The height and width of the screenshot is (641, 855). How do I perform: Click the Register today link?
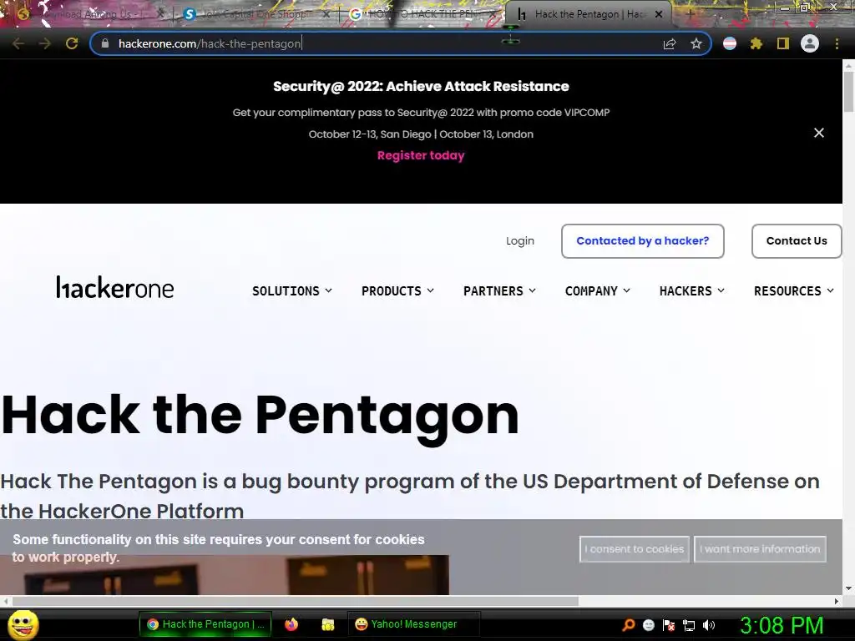coord(421,155)
